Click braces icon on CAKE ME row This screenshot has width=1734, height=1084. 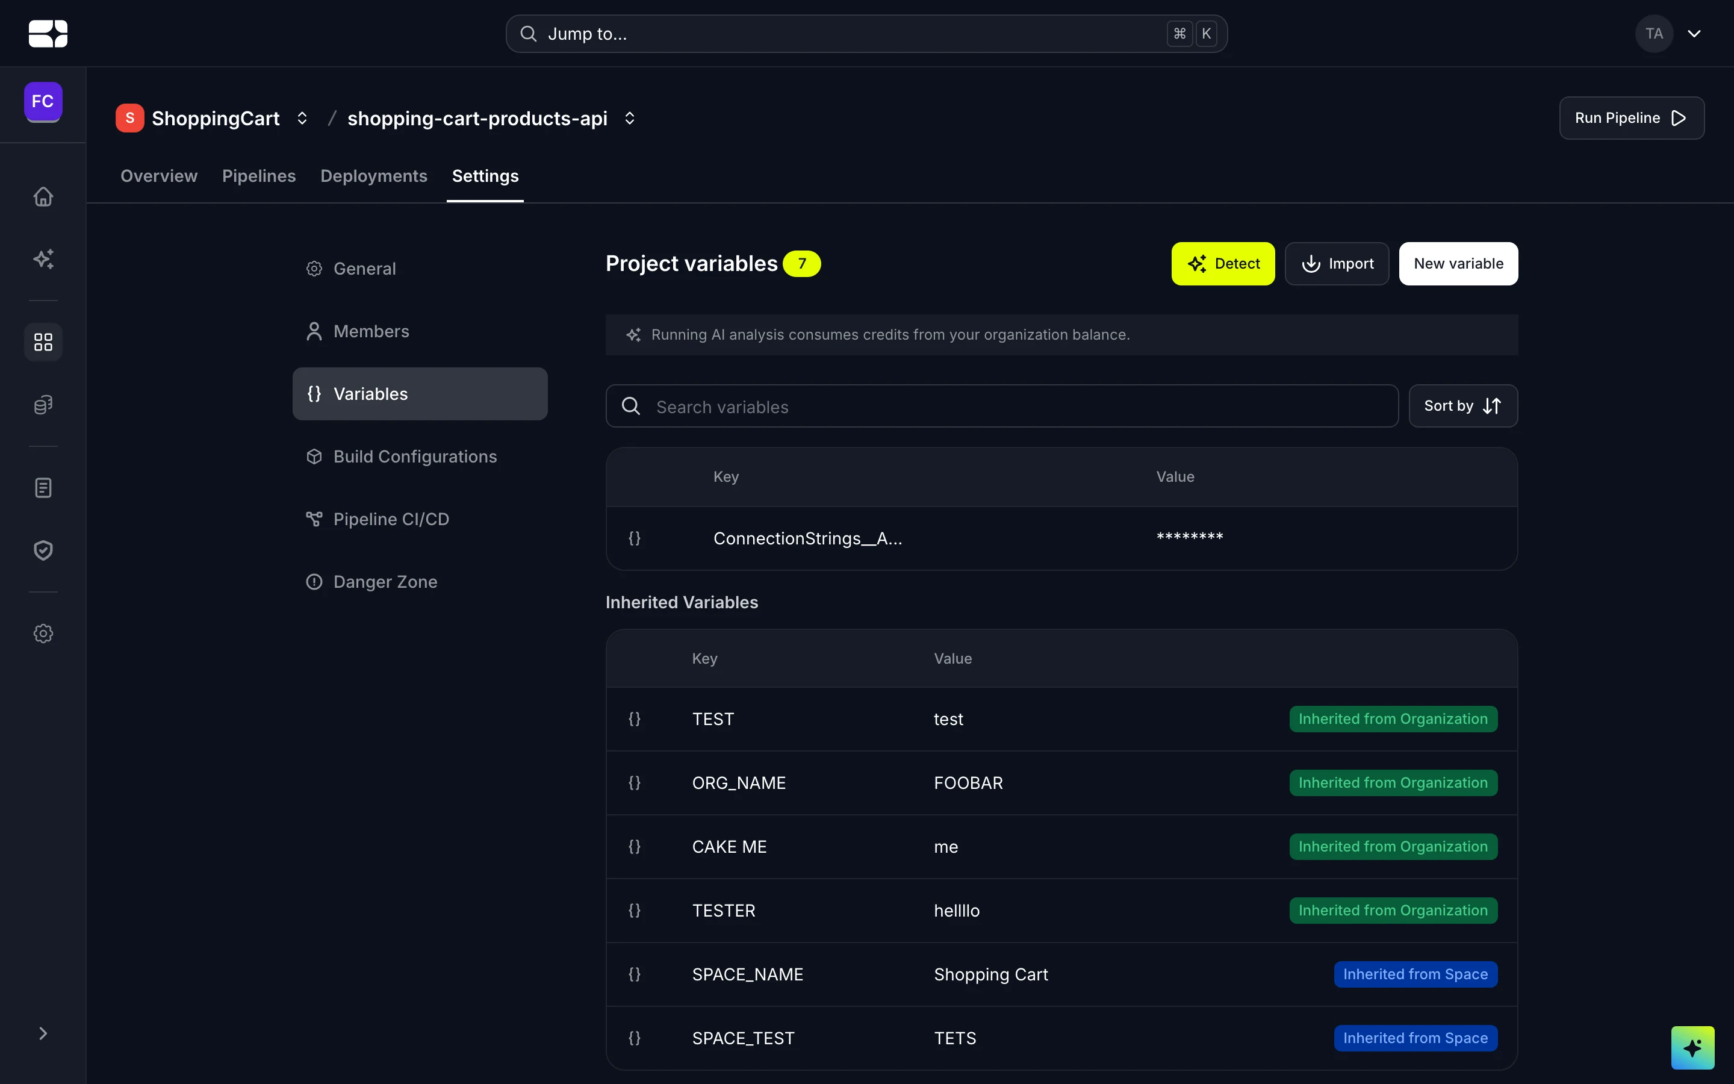point(634,847)
